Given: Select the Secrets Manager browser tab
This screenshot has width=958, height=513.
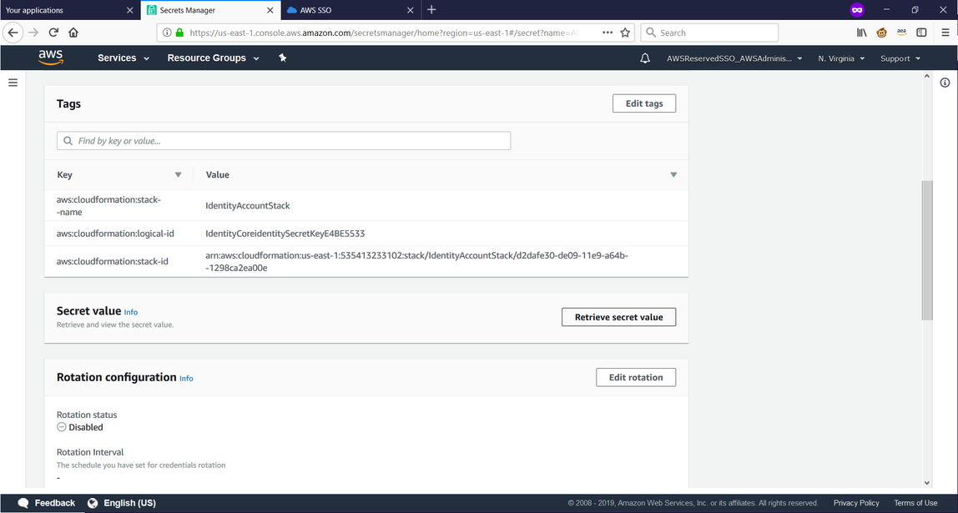Looking at the screenshot, I should pyautogui.click(x=211, y=10).
